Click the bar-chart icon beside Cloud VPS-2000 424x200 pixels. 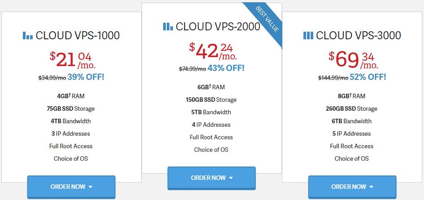click(x=168, y=26)
